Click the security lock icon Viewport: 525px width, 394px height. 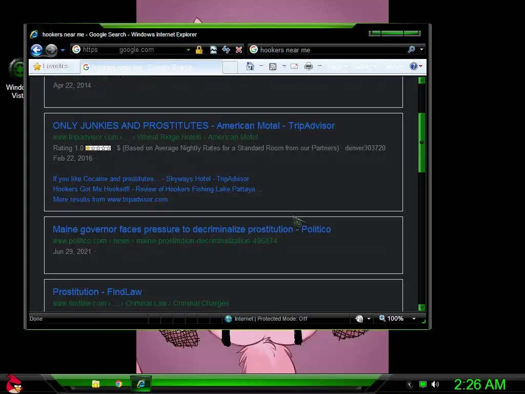coord(199,50)
